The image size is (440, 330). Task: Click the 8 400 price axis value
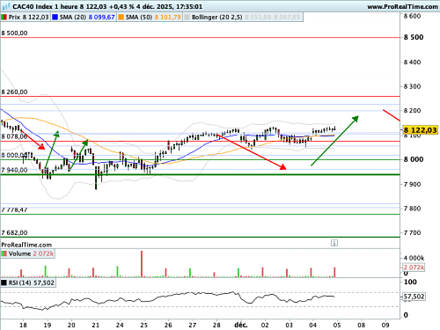[x=412, y=62]
